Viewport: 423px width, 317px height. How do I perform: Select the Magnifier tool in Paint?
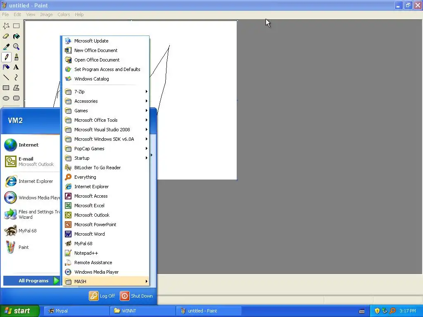pos(16,47)
